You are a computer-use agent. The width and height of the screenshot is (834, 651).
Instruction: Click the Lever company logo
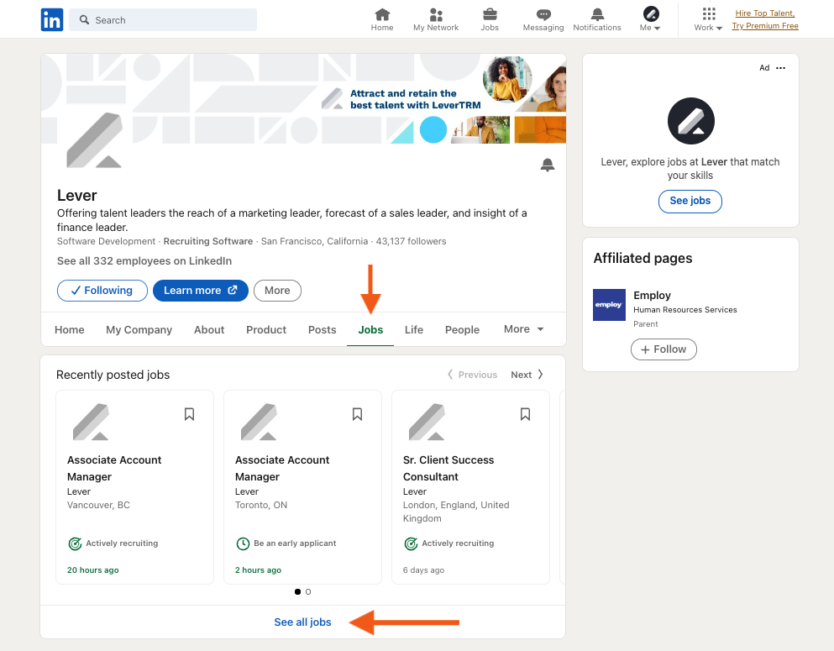pyautogui.click(x=94, y=140)
